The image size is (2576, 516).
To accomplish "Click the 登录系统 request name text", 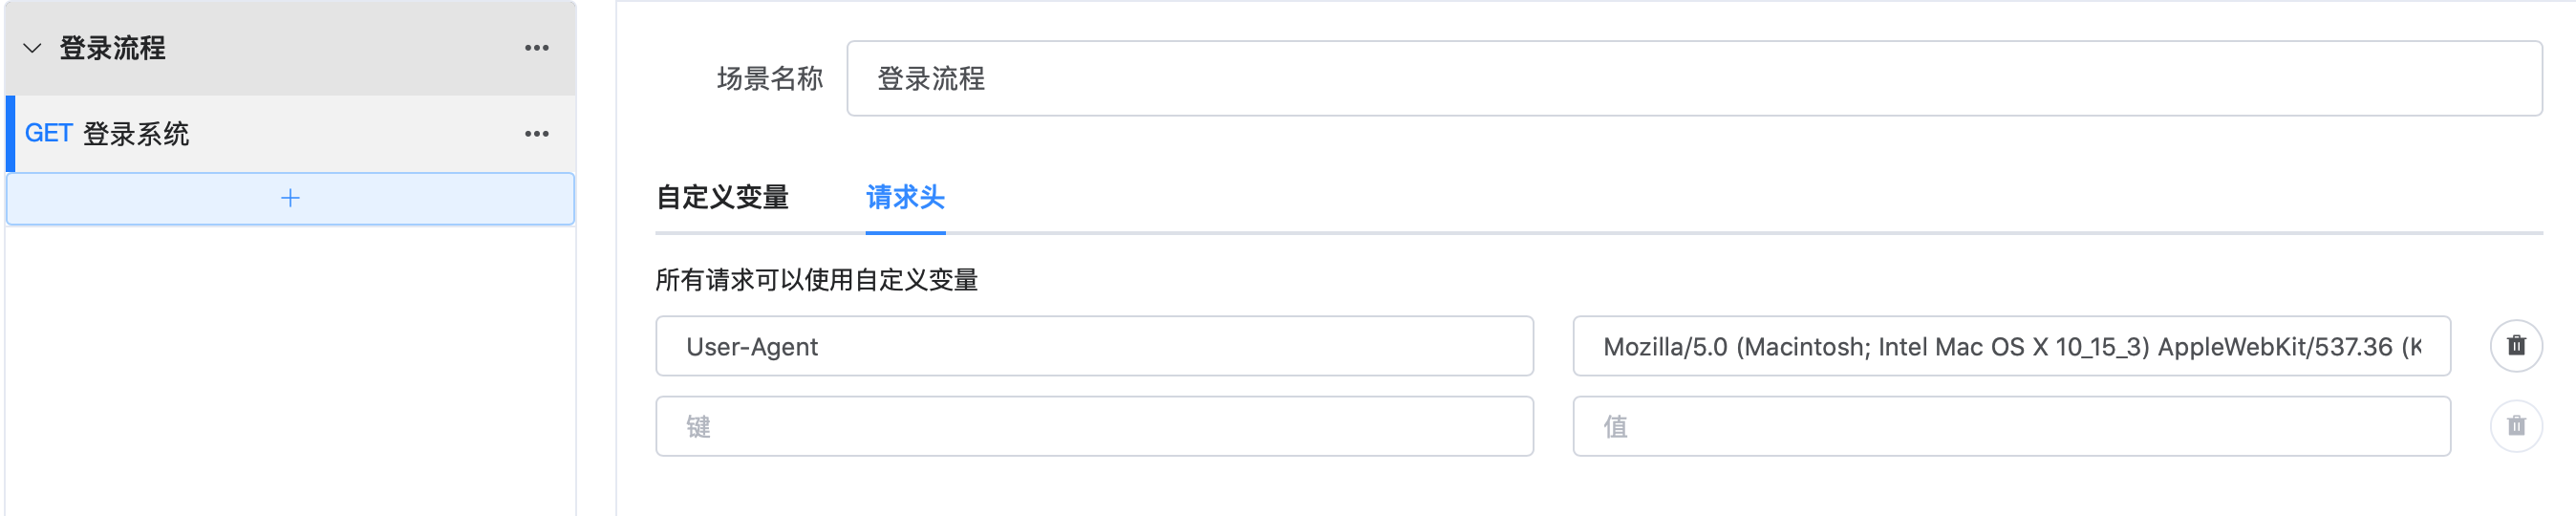I will click(136, 134).
